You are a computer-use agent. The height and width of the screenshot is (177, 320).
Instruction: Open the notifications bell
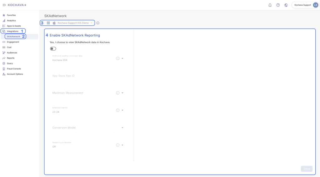coord(270,5)
